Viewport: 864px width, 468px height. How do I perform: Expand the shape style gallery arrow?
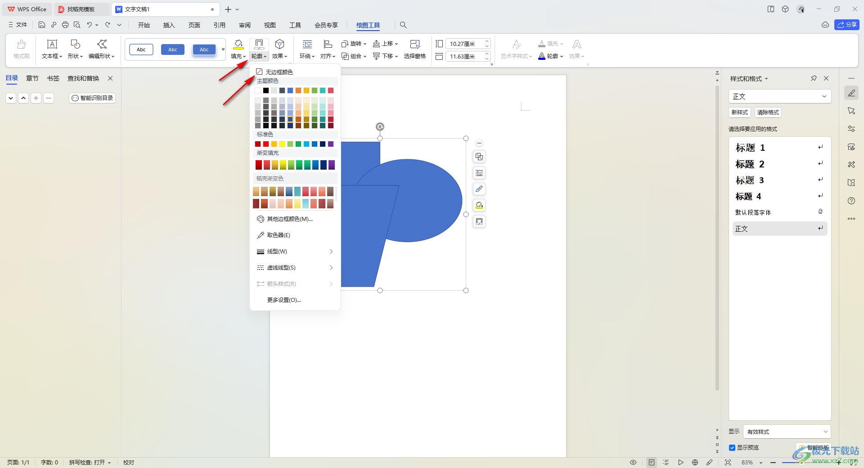[223, 49]
